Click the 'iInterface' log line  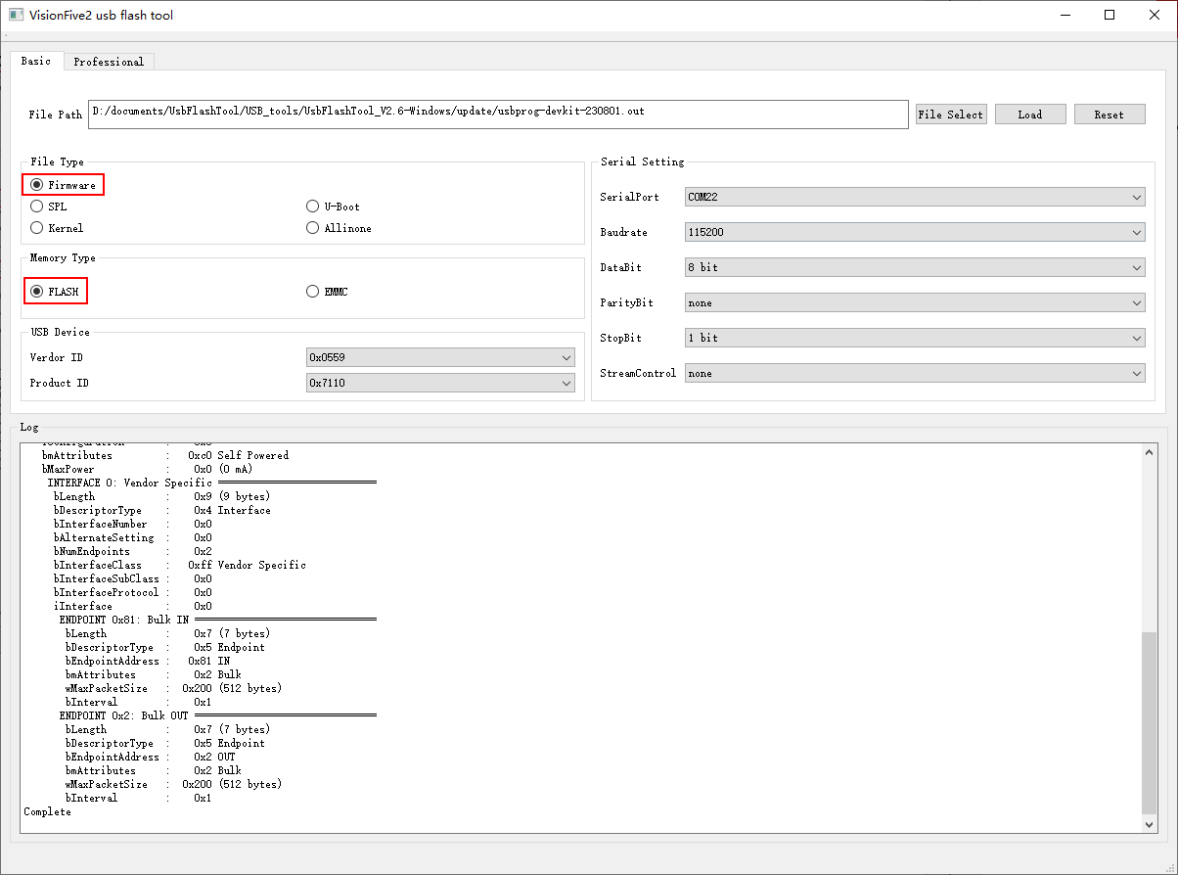click(x=133, y=606)
